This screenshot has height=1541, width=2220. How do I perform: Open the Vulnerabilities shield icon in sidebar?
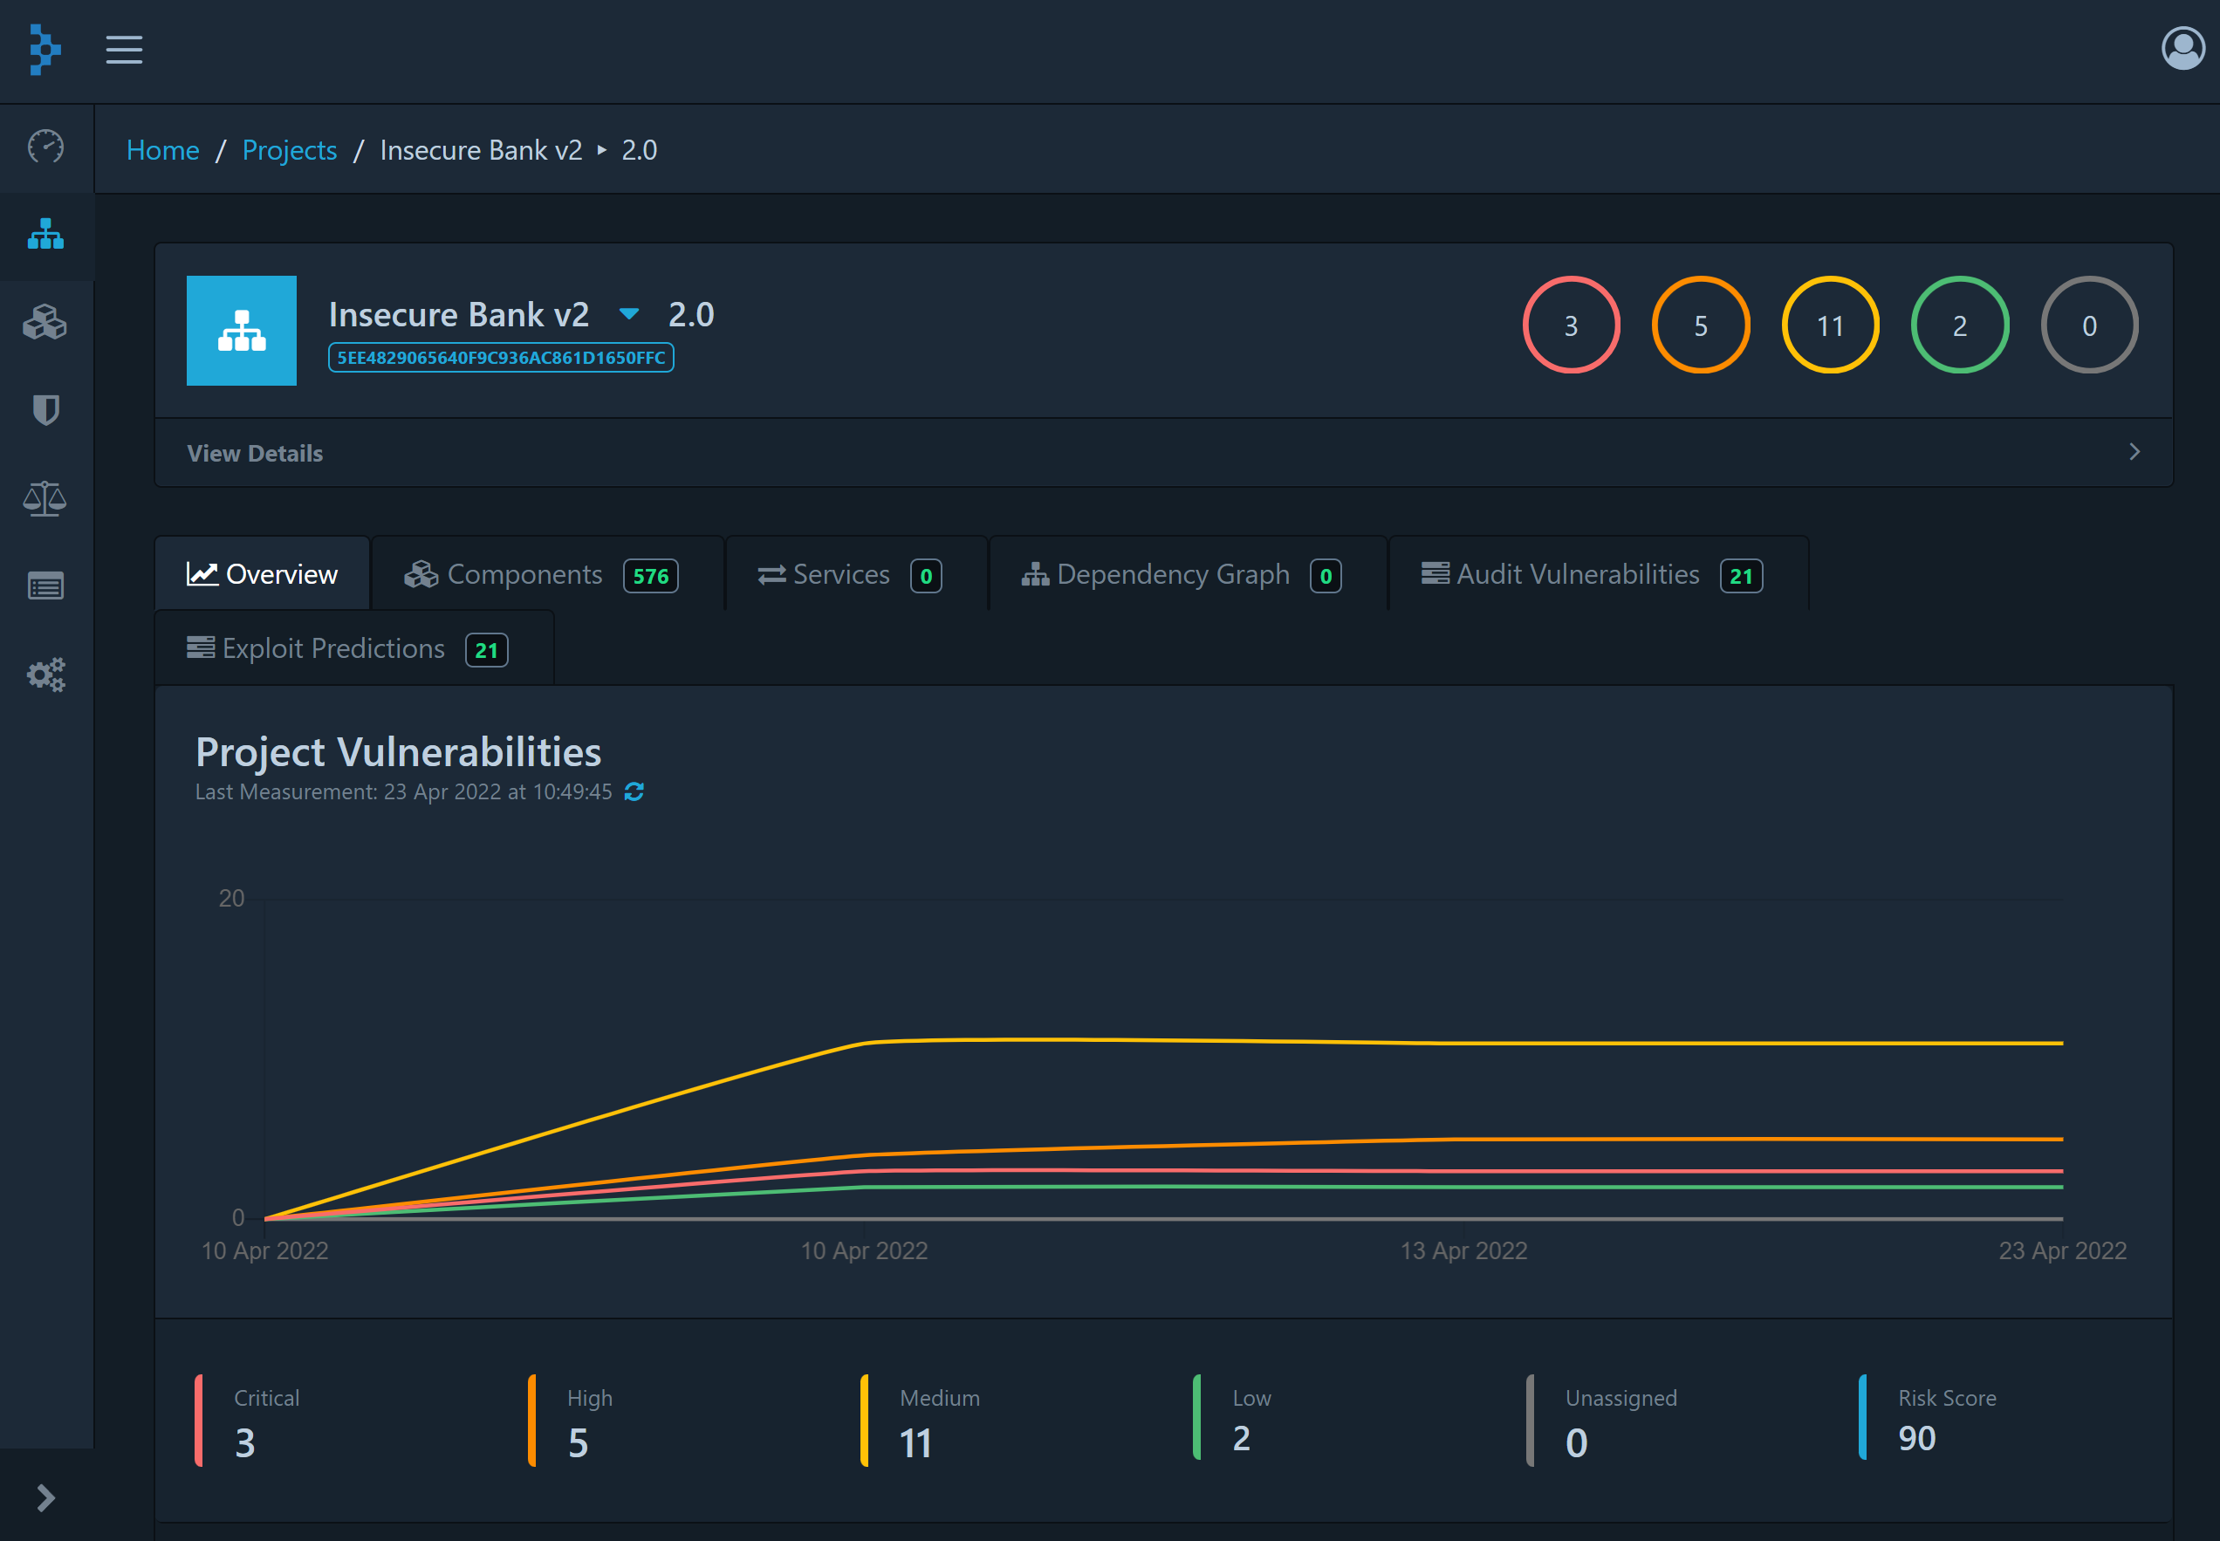pos(45,410)
